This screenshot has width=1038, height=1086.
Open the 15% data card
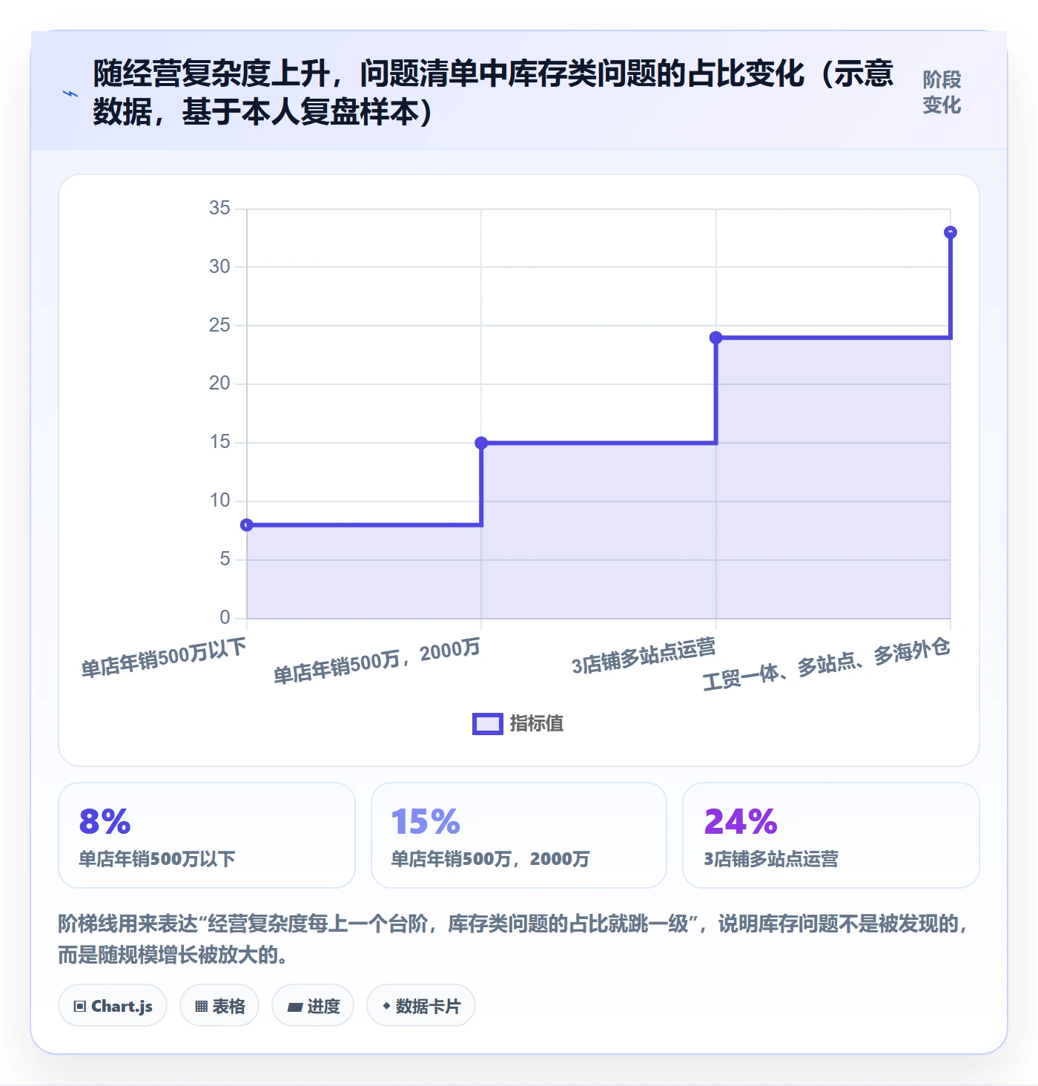pyautogui.click(x=519, y=835)
